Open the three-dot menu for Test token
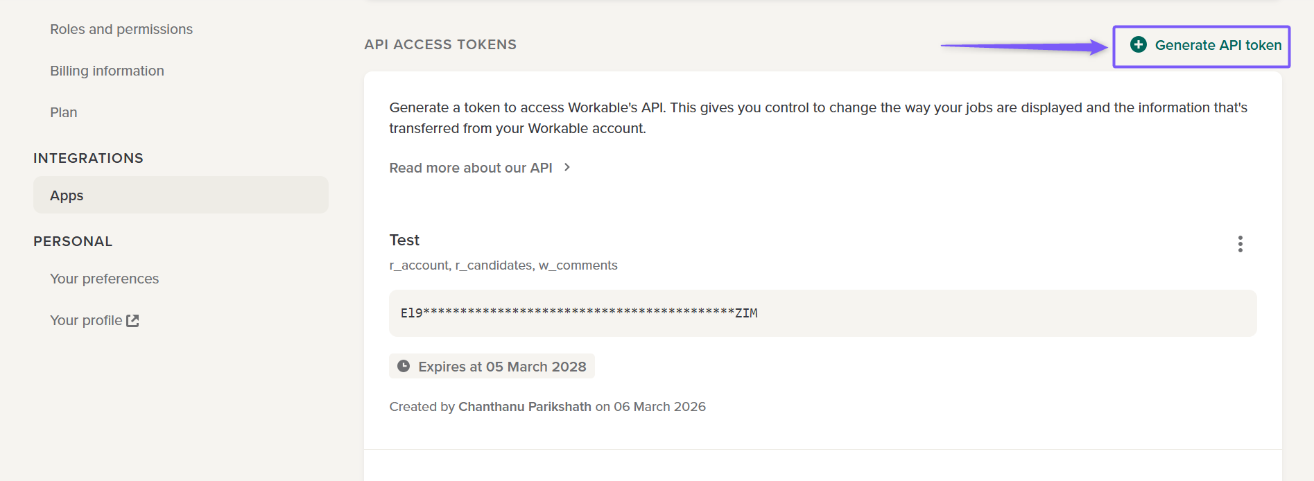Image resolution: width=1314 pixels, height=481 pixels. click(x=1240, y=244)
